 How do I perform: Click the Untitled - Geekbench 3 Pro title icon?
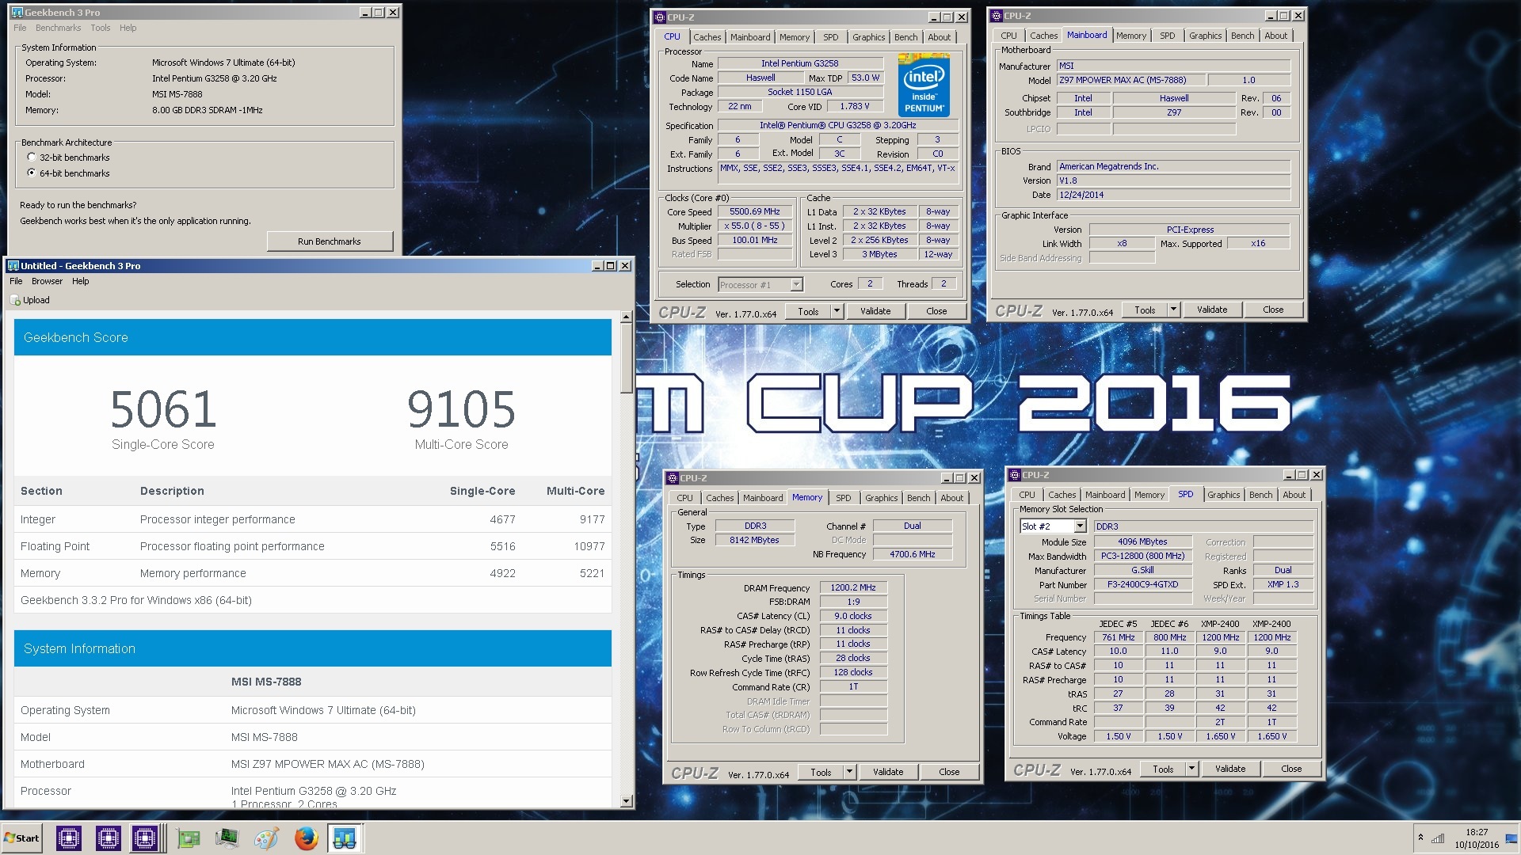click(x=13, y=266)
